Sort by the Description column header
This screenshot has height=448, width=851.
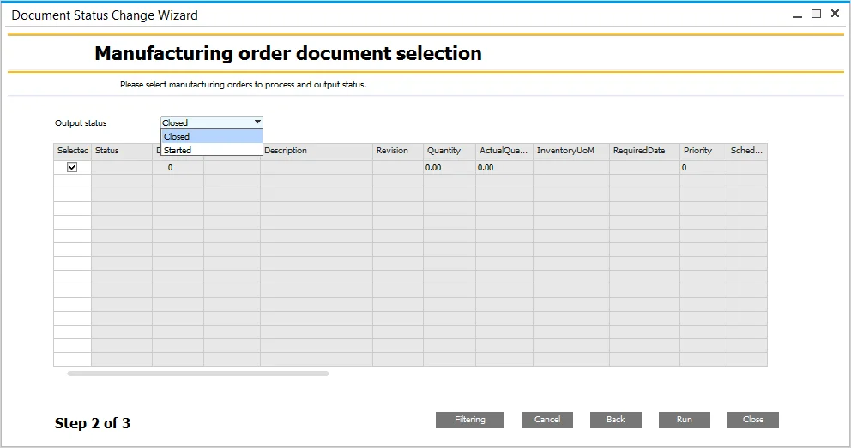pos(316,151)
